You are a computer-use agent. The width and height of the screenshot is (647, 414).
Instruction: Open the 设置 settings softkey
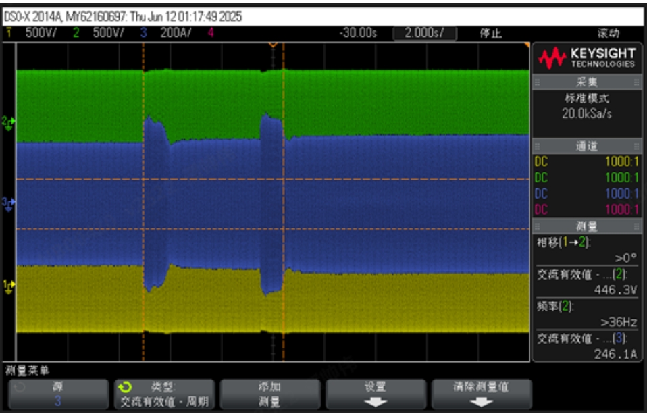[376, 394]
